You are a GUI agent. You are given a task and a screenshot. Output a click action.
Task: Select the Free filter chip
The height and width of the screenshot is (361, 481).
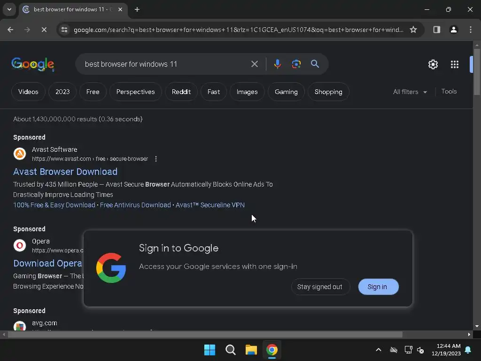pos(93,92)
